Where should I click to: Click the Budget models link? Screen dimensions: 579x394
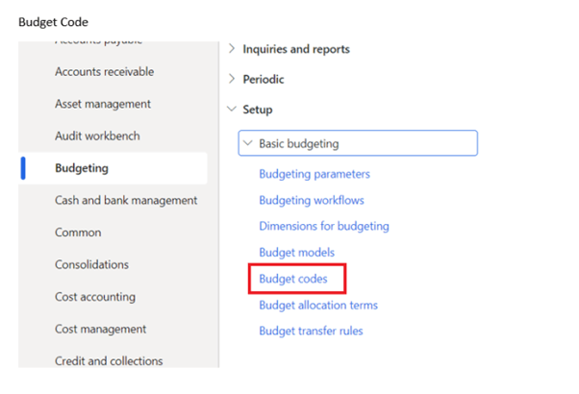(x=296, y=253)
